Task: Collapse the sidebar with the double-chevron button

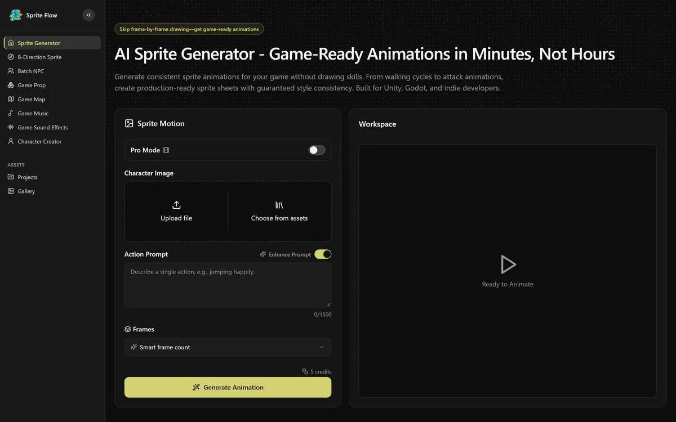Action: tap(88, 15)
